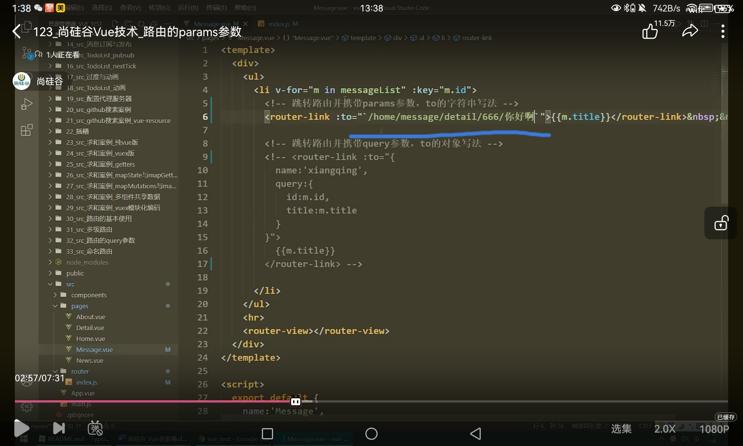Play the video with the play button
This screenshot has height=446, width=743.
coord(22,429)
